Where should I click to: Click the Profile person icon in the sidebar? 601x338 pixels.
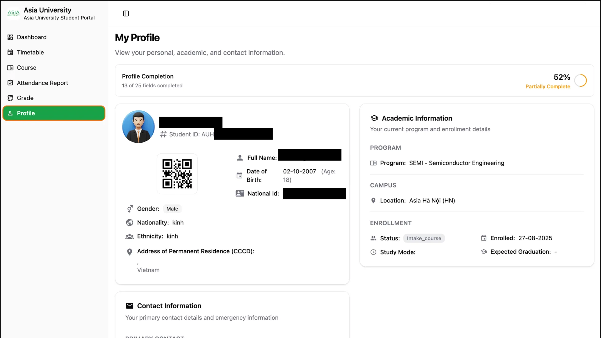[x=10, y=113]
